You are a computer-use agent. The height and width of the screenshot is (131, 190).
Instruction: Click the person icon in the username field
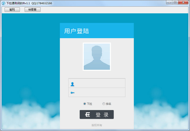click(x=73, y=84)
